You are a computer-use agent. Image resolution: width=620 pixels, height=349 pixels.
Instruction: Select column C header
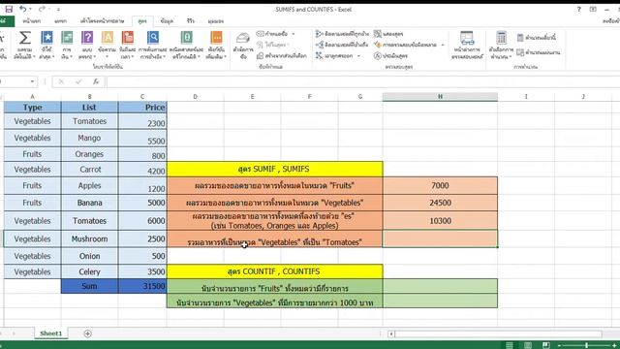[x=142, y=97]
